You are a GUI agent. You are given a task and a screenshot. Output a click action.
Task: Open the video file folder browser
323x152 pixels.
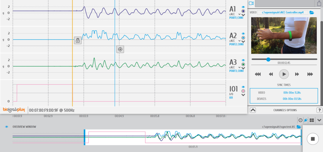(x=312, y=12)
